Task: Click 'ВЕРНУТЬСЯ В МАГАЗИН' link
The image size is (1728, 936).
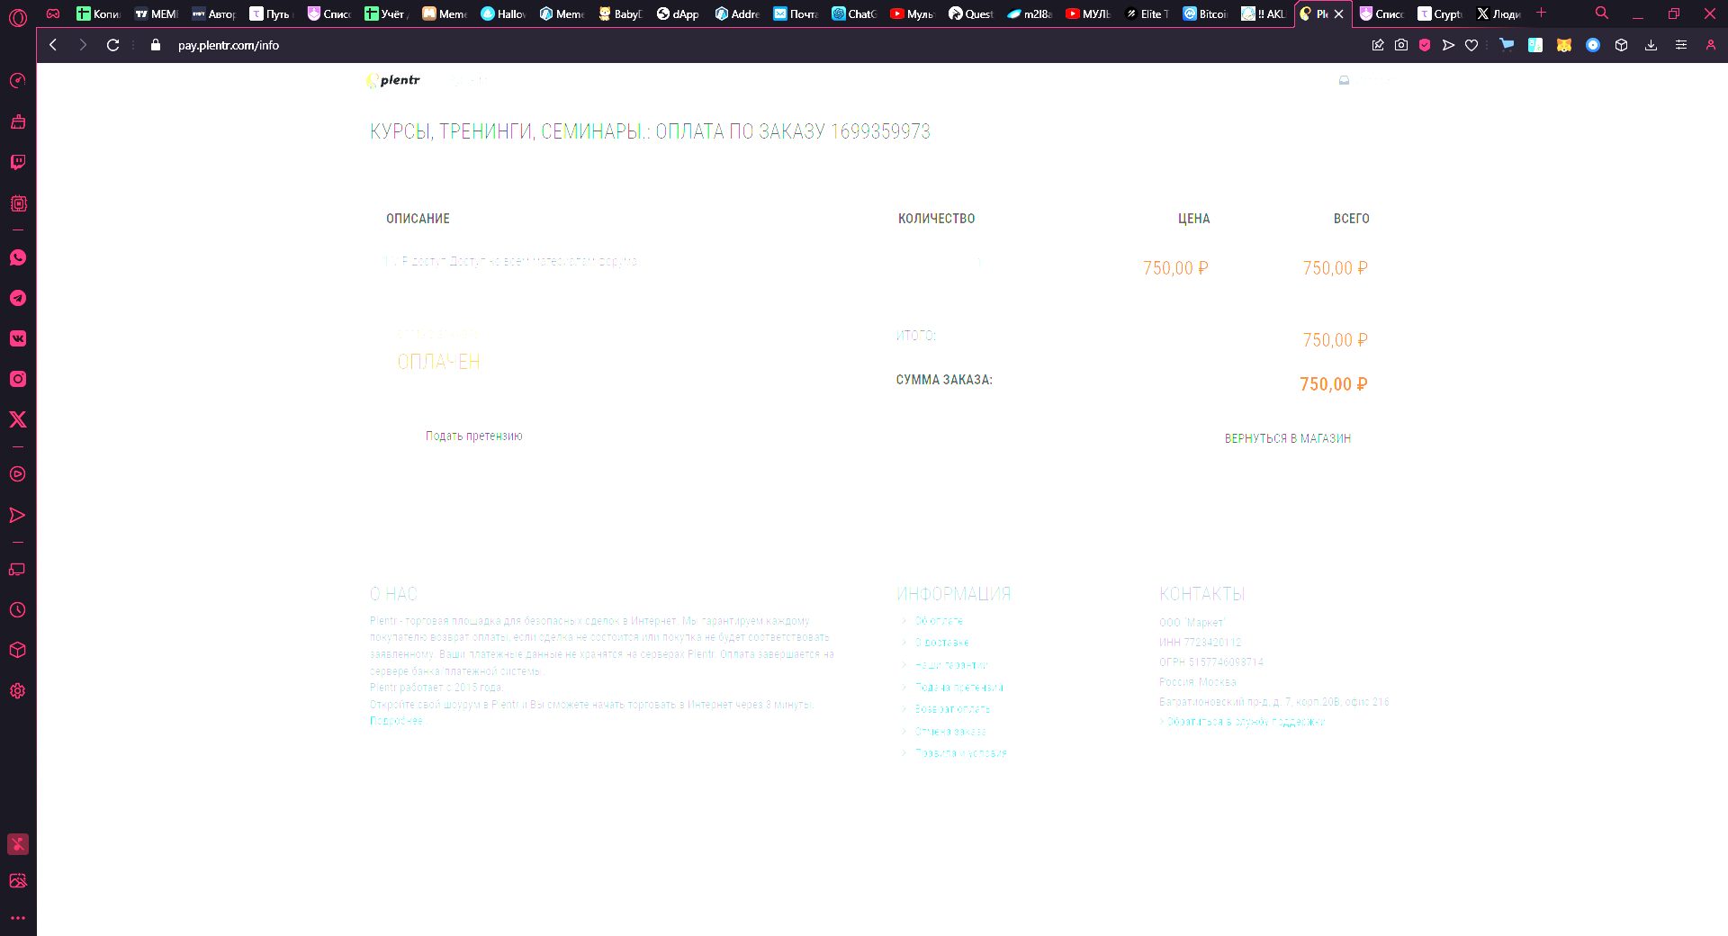Action: (1288, 438)
